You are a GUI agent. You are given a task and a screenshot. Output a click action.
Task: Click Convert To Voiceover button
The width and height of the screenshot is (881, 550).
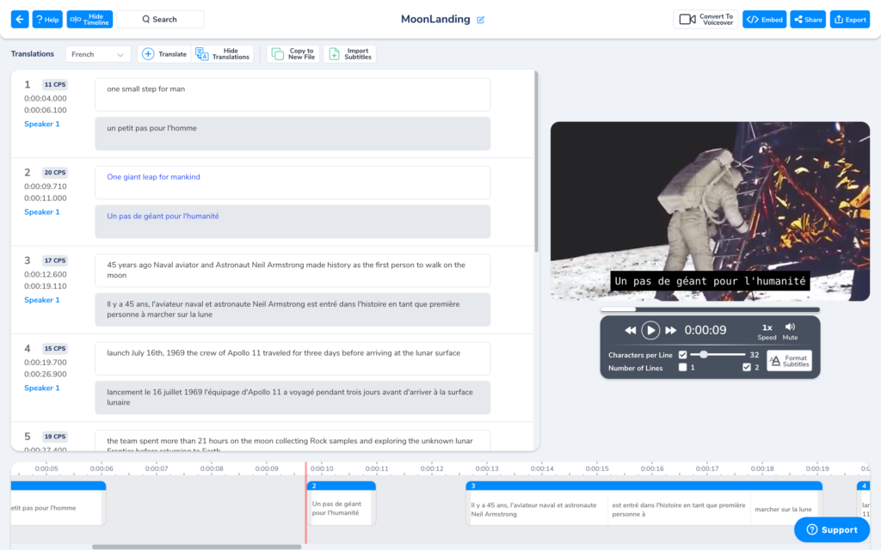[705, 19]
